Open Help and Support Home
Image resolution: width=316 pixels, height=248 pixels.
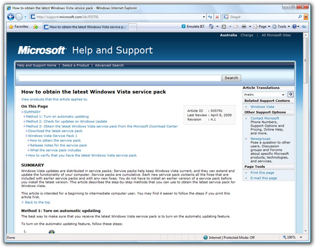click(x=37, y=65)
